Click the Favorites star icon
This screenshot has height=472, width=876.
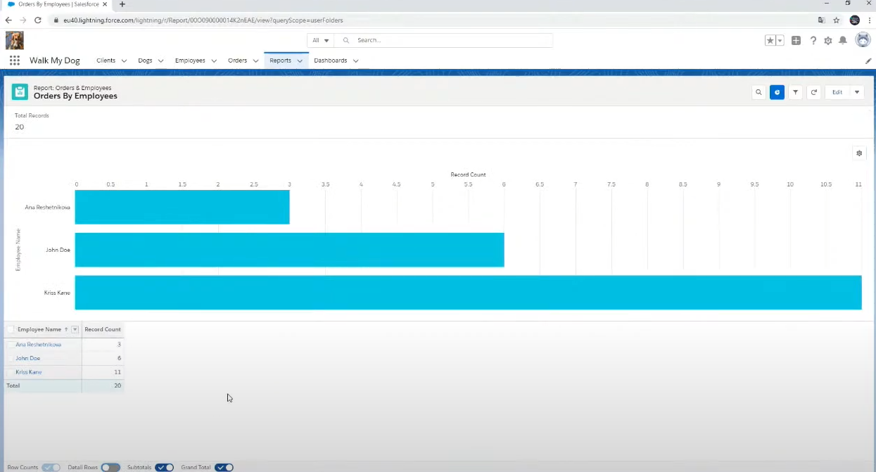770,41
